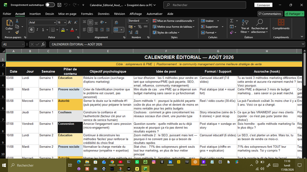Open the Formules tab
The width and height of the screenshot is (307, 172).
[x=87, y=14]
